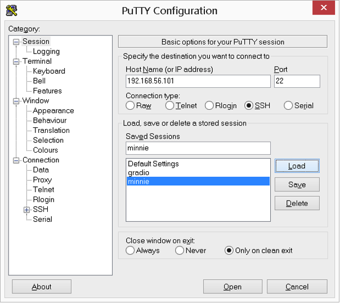This screenshot has width=340, height=303.
Task: Open the Session category
Action: click(x=36, y=42)
